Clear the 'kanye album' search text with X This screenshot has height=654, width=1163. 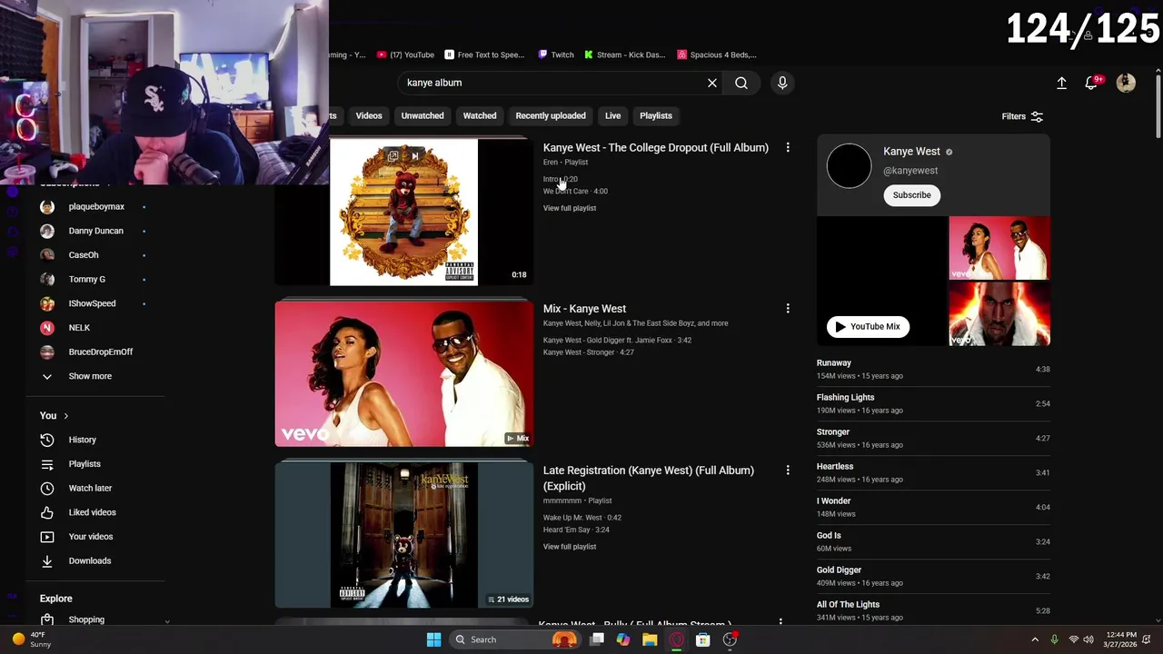point(712,83)
